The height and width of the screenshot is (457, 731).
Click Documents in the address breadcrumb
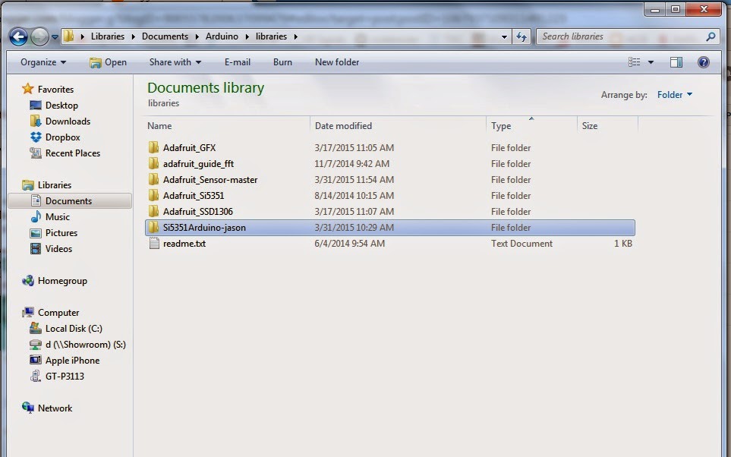pyautogui.click(x=165, y=36)
